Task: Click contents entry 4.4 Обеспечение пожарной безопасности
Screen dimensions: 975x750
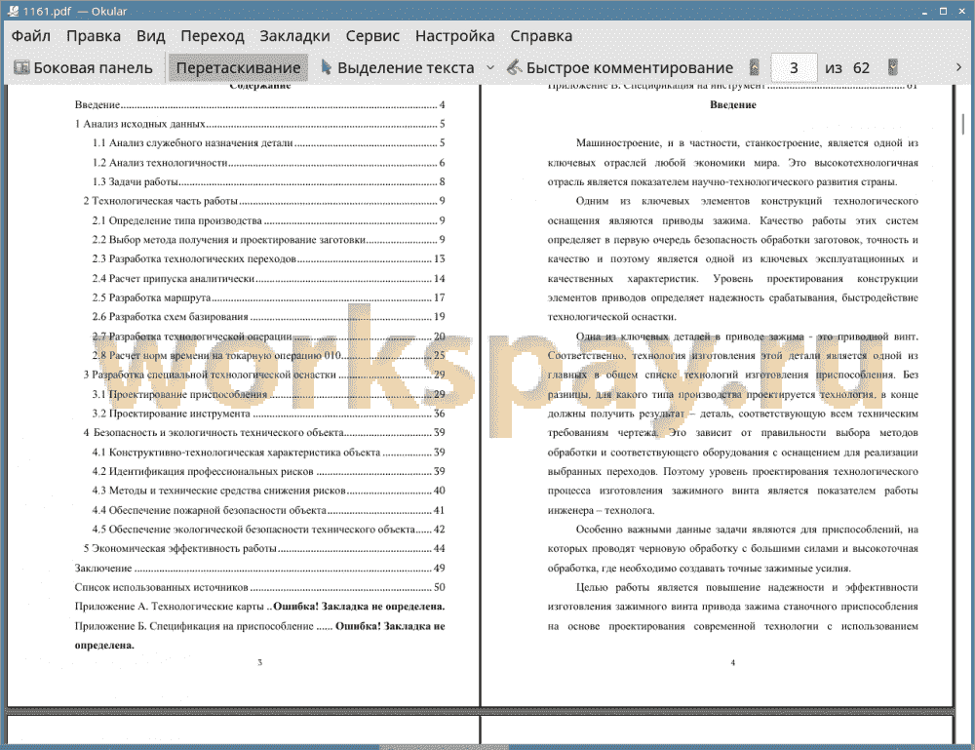Action: 269,511
